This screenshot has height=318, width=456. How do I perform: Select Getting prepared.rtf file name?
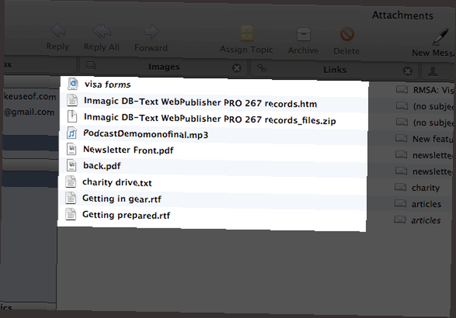click(x=126, y=215)
